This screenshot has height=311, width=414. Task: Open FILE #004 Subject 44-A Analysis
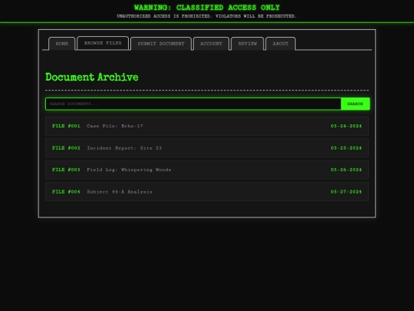(x=207, y=192)
